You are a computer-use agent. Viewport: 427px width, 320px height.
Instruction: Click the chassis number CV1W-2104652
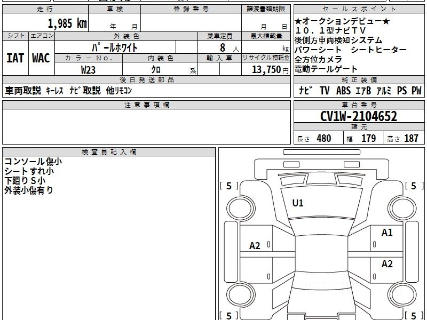pos(359,116)
